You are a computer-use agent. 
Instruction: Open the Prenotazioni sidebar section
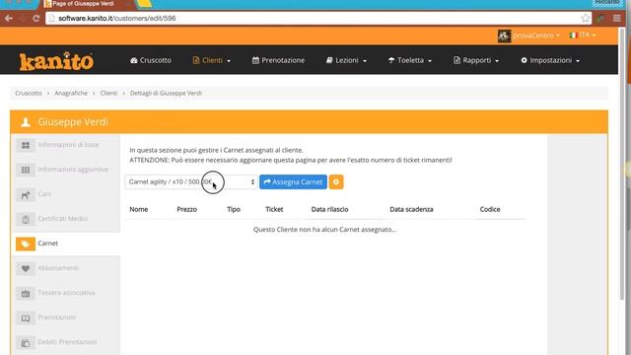66,318
